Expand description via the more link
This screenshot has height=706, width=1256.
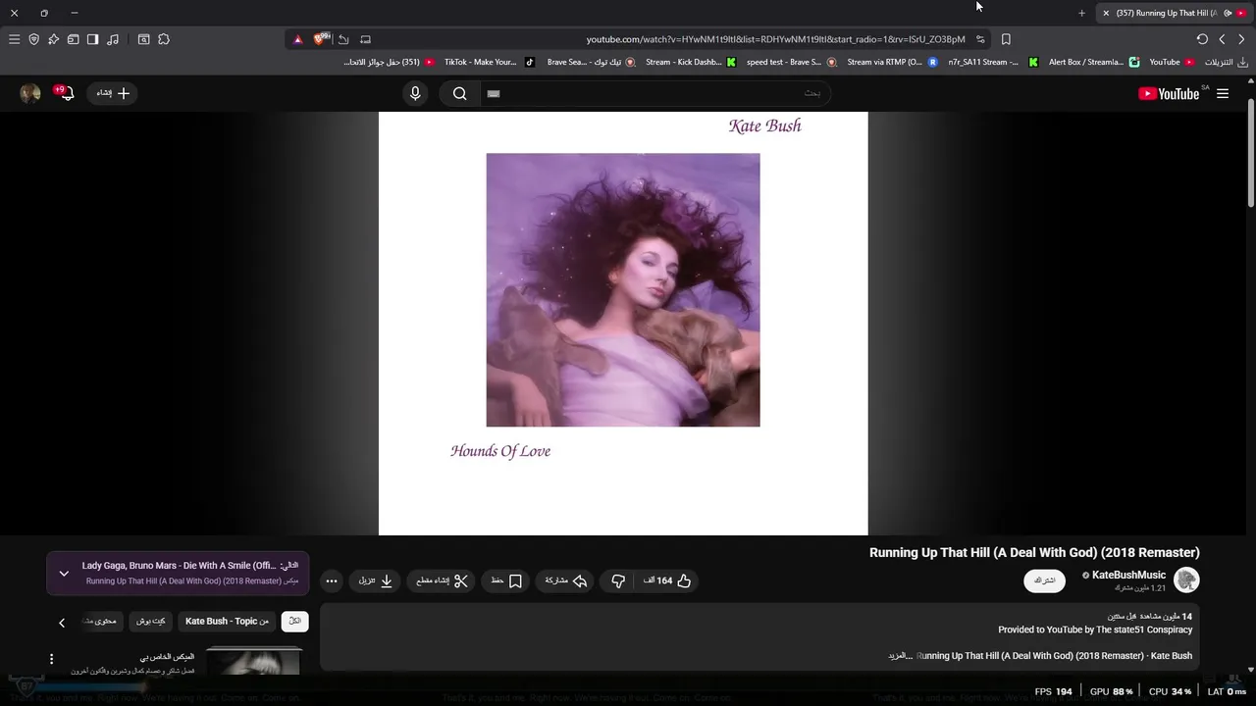(900, 656)
